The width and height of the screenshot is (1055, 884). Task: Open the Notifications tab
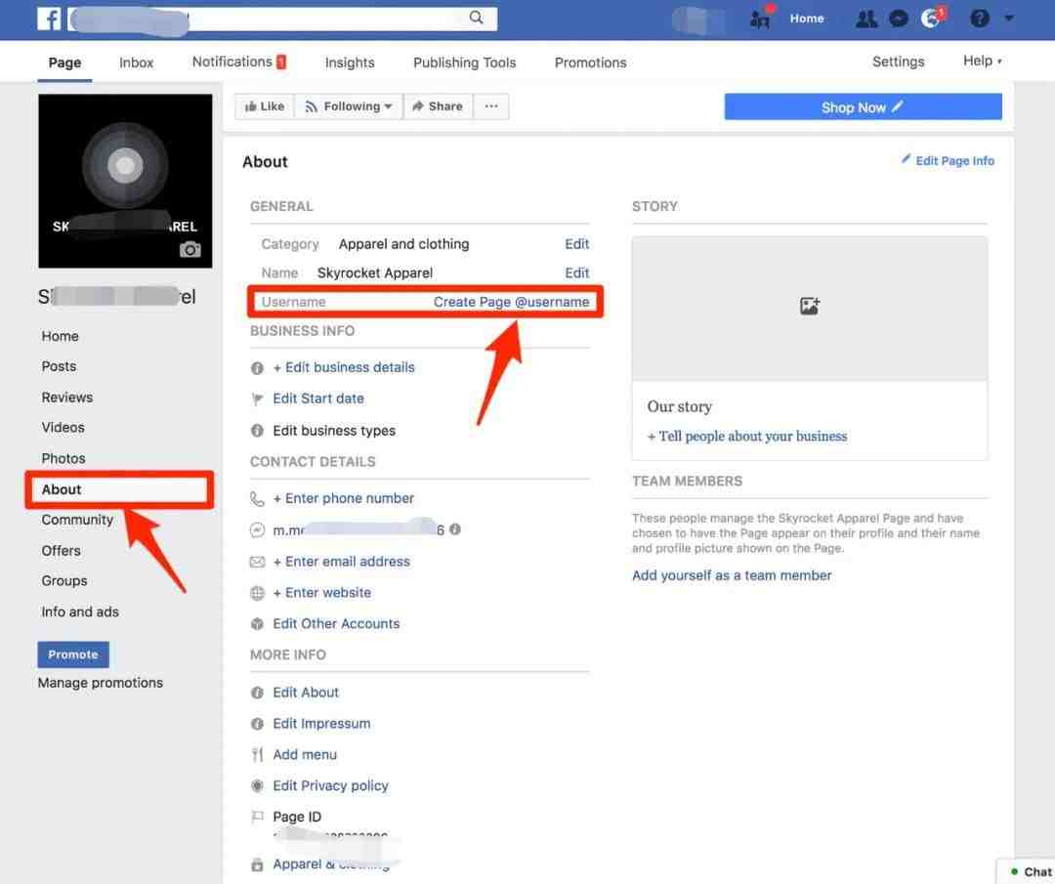(239, 62)
